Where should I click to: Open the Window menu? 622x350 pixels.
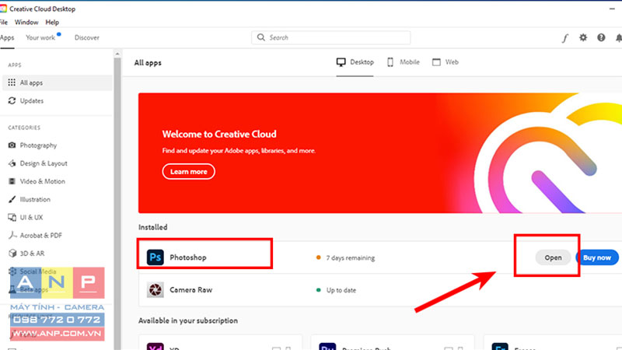[26, 23]
